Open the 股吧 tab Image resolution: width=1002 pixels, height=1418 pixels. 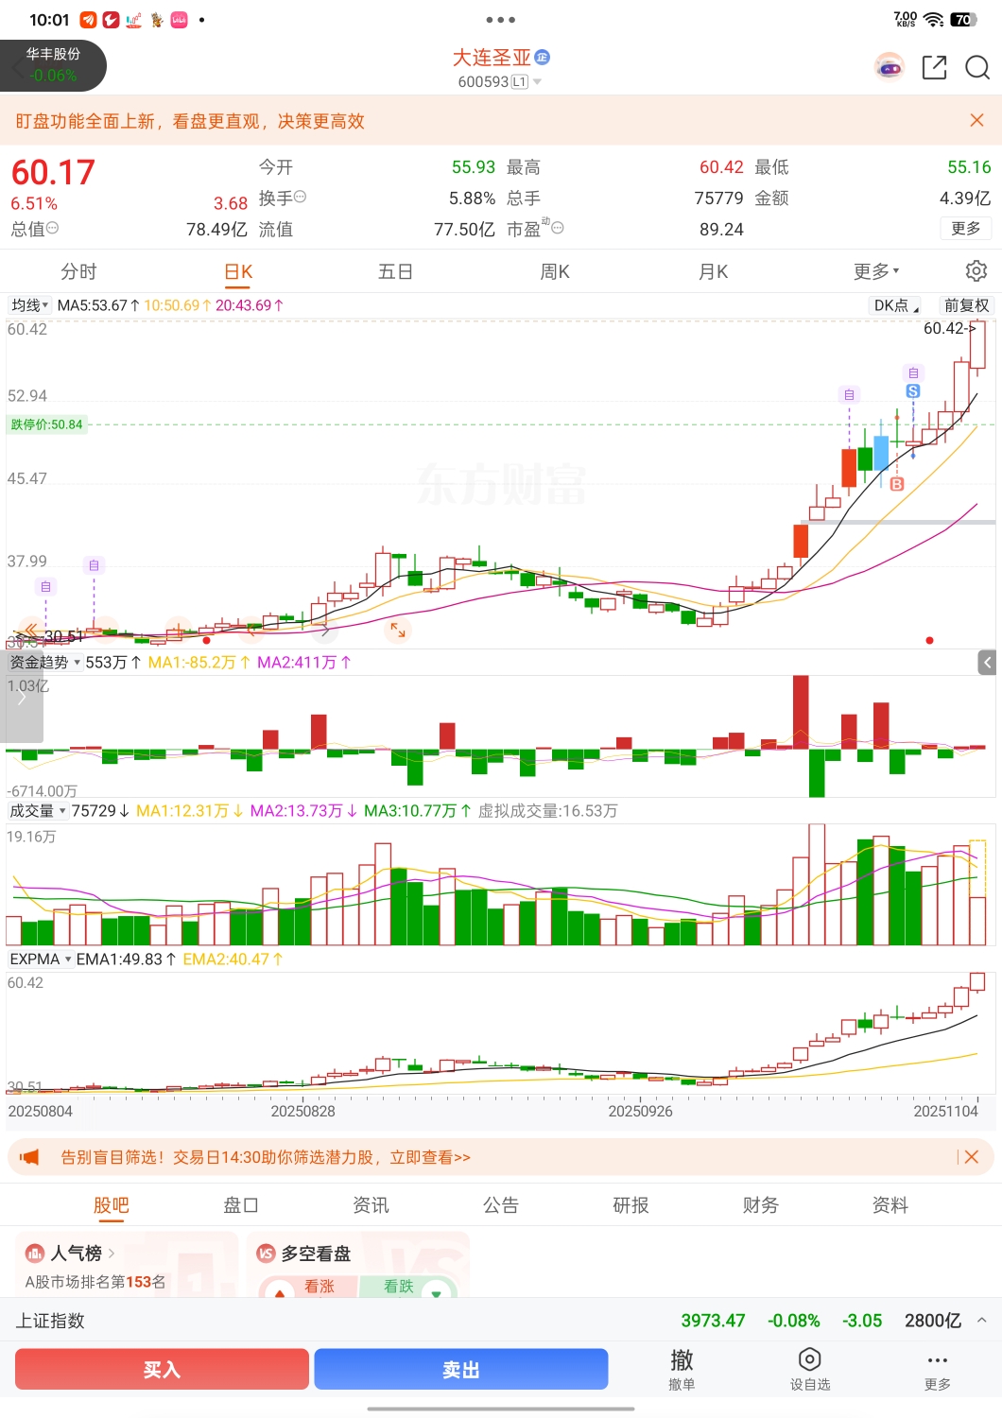pyautogui.click(x=112, y=1205)
